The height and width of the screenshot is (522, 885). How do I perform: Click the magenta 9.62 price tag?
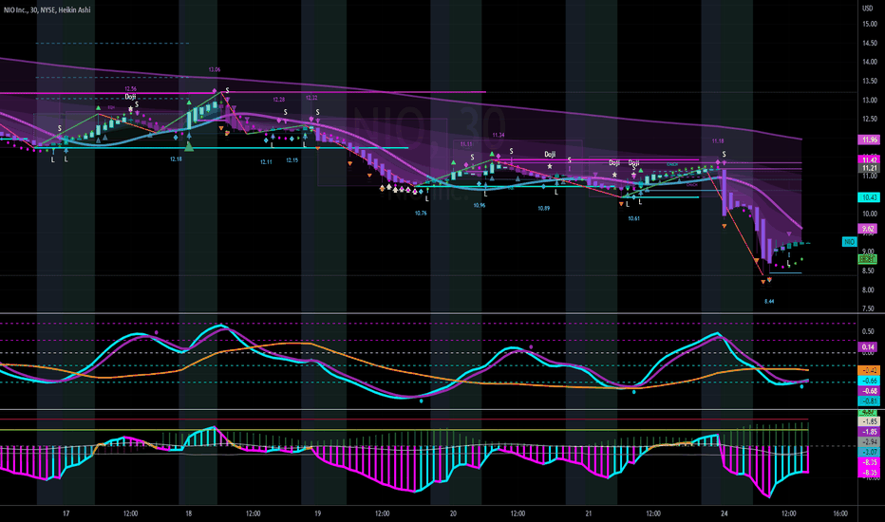868,229
